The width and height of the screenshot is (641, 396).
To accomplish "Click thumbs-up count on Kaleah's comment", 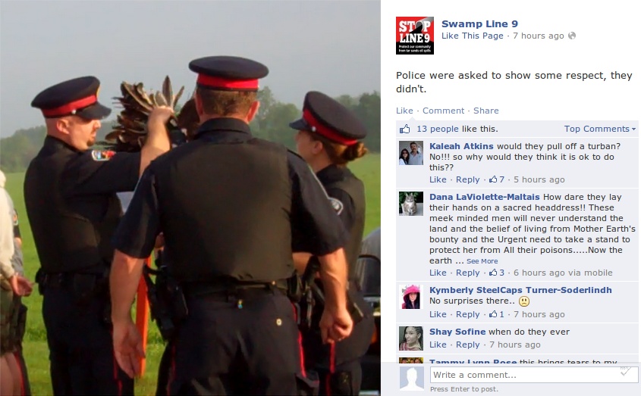I will [497, 179].
